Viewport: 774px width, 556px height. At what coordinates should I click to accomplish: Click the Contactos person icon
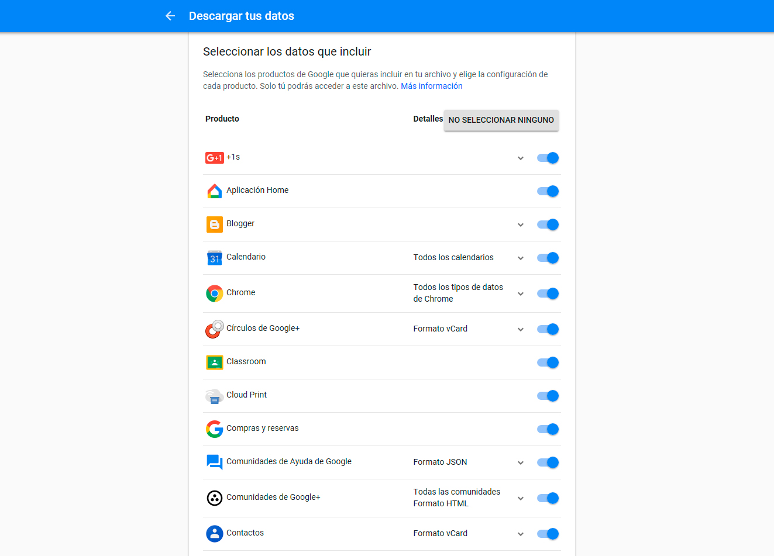215,534
